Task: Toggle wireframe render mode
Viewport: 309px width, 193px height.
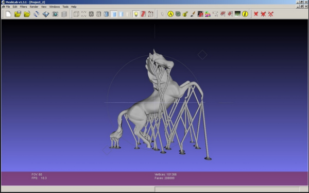Action: [x=91, y=14]
